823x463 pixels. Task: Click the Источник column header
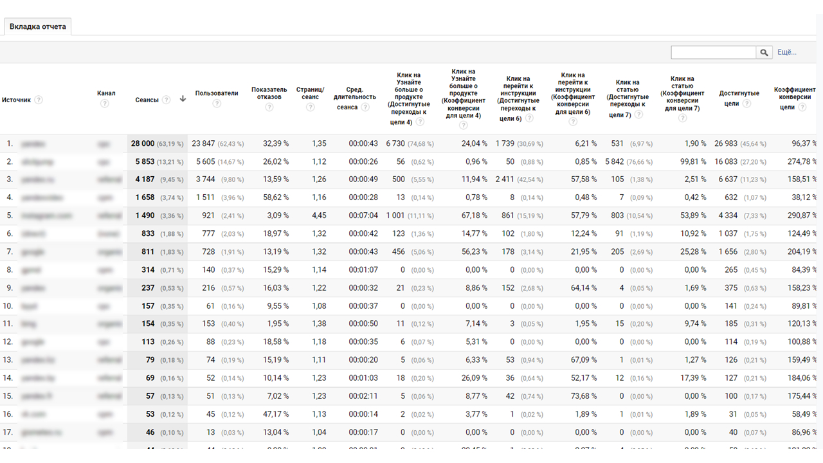point(16,100)
